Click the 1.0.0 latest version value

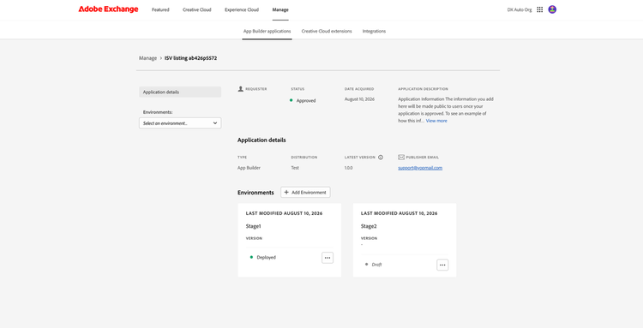[349, 168]
